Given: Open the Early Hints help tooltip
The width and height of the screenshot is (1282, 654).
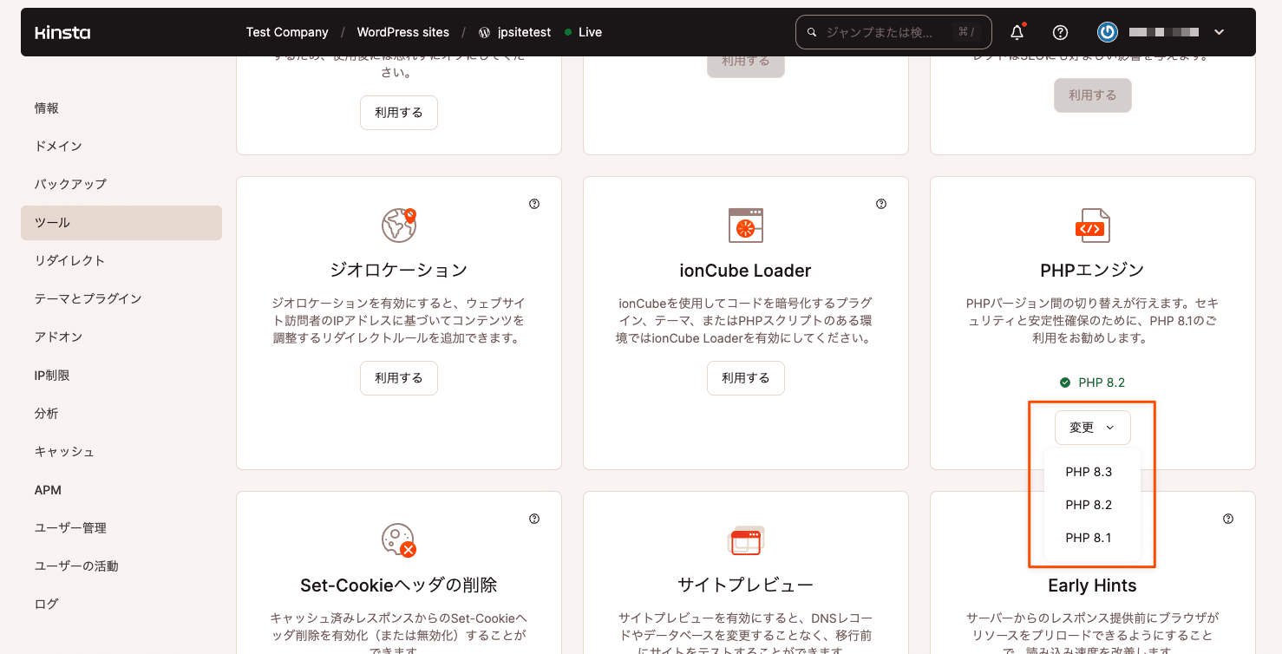Looking at the screenshot, I should [x=1227, y=518].
